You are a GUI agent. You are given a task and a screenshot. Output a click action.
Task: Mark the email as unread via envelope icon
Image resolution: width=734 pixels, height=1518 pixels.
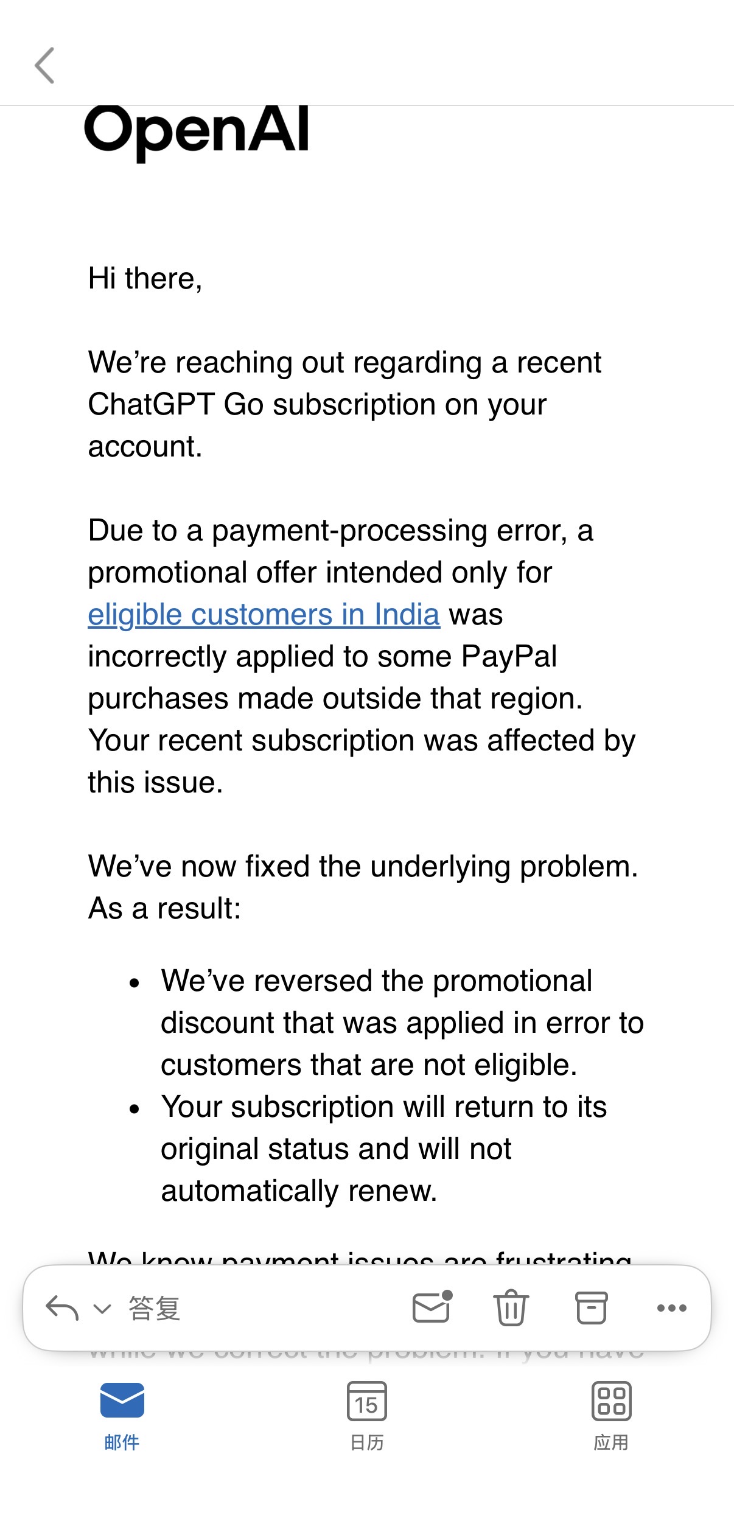432,1307
